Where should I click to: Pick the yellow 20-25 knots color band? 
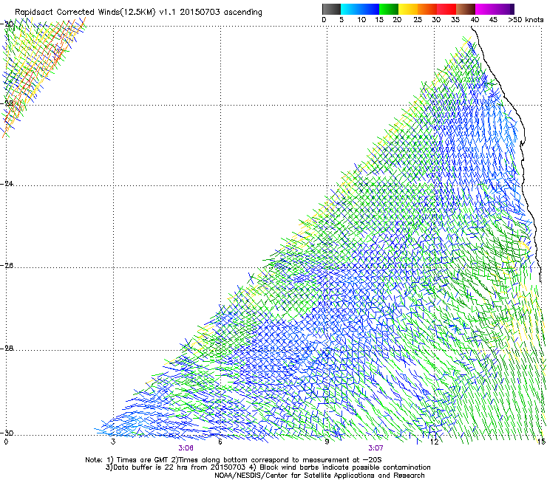click(408, 9)
